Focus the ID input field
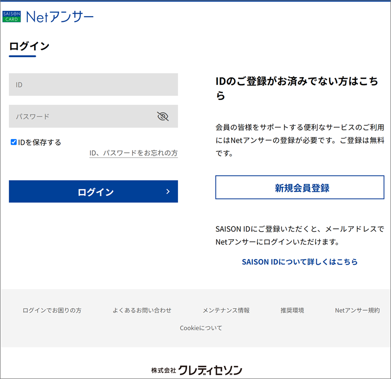 (93, 84)
